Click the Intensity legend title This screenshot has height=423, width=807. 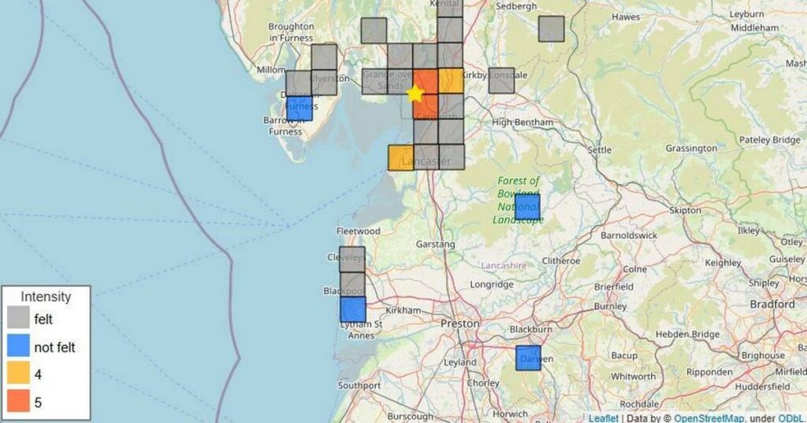click(46, 296)
